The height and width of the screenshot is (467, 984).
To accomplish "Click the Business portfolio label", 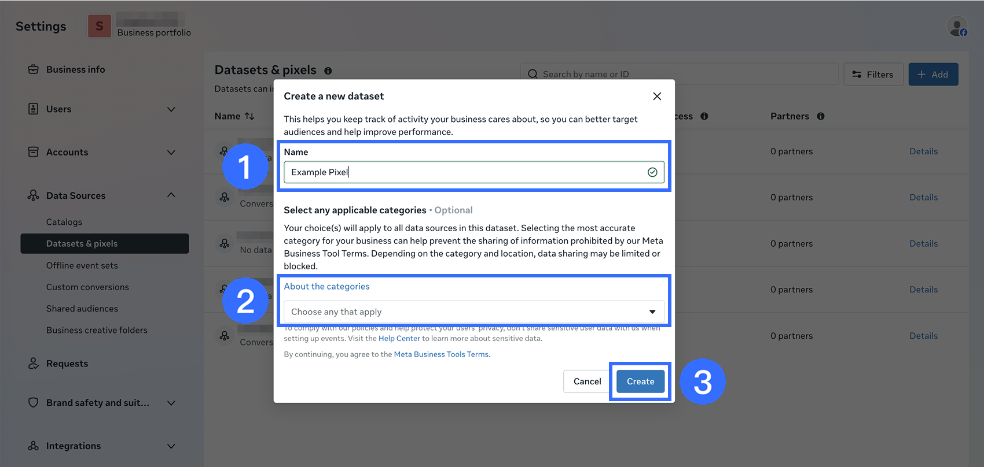I will click(x=154, y=32).
